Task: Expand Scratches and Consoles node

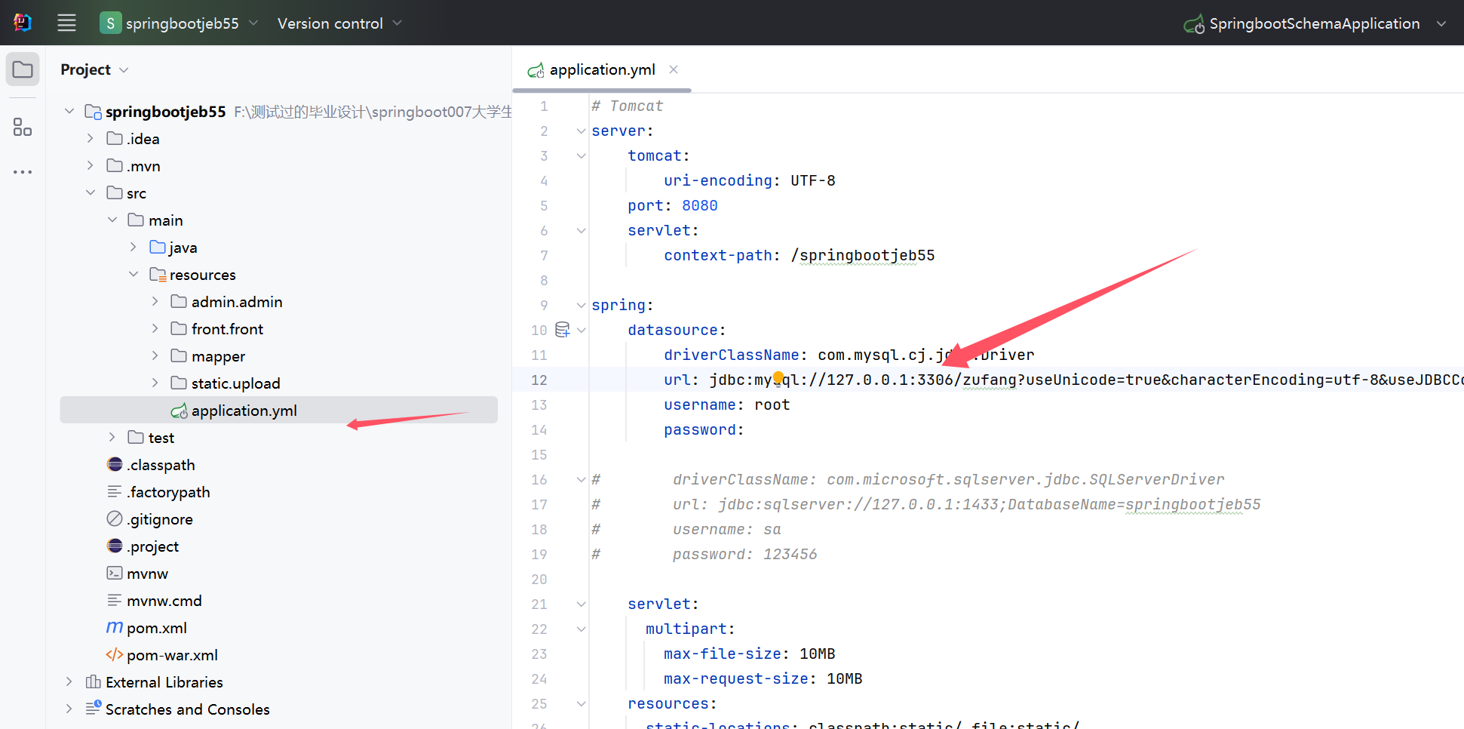Action: 69,709
